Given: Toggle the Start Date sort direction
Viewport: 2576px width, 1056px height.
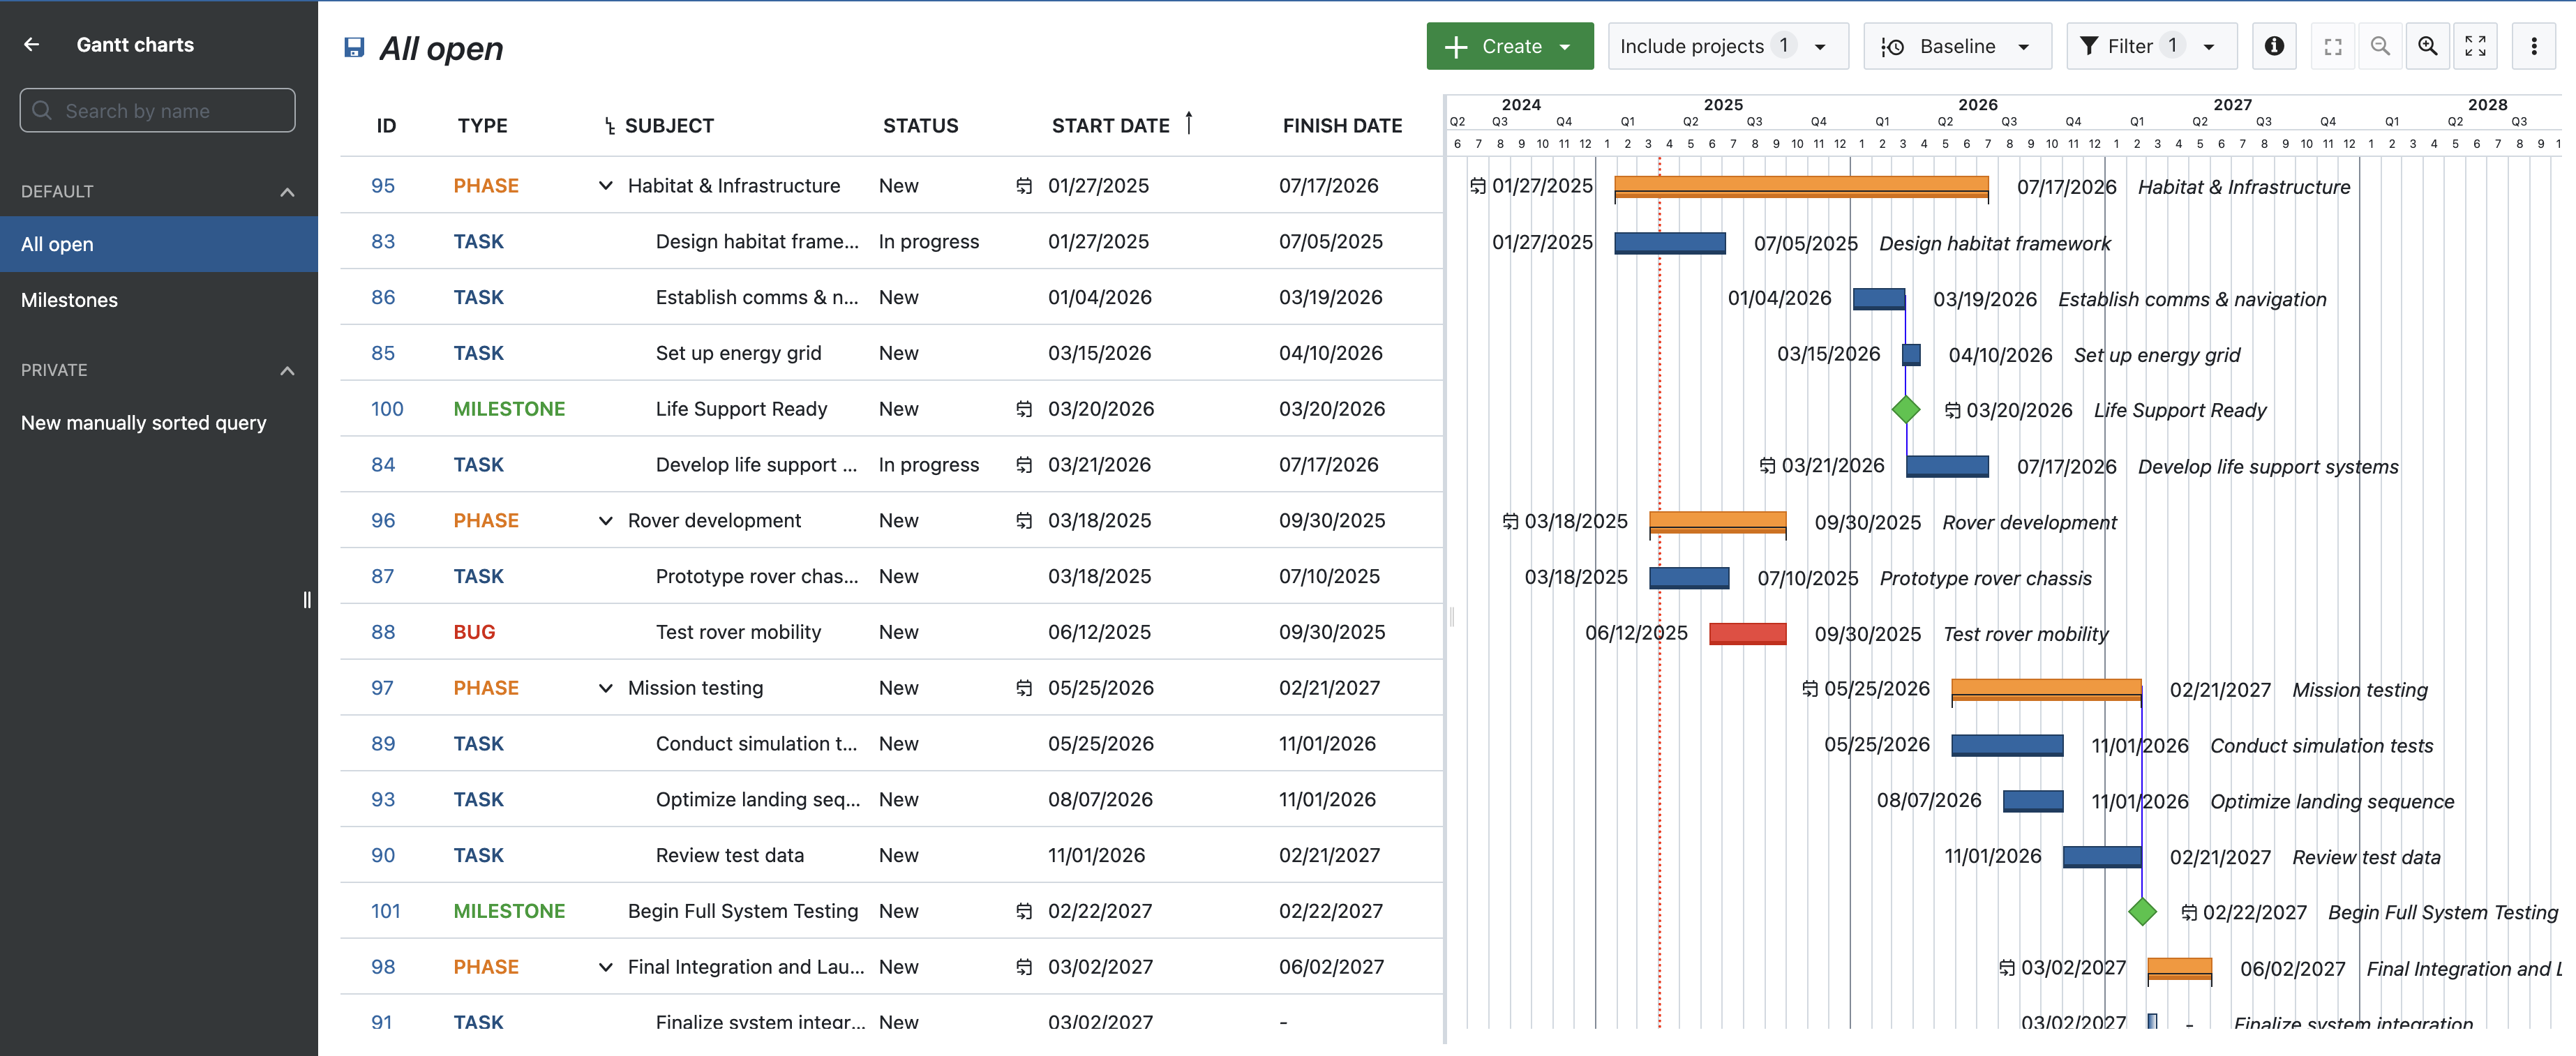Looking at the screenshot, I should (x=1189, y=123).
